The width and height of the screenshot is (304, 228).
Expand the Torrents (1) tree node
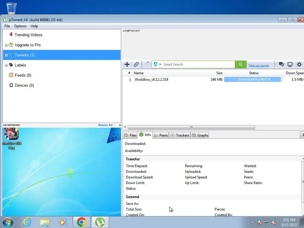point(6,55)
